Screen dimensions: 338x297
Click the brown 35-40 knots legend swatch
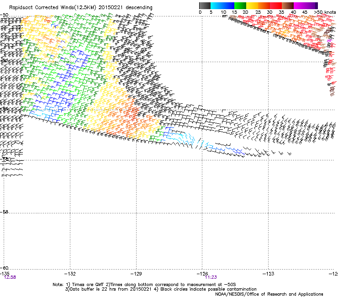pyautogui.click(x=288, y=5)
